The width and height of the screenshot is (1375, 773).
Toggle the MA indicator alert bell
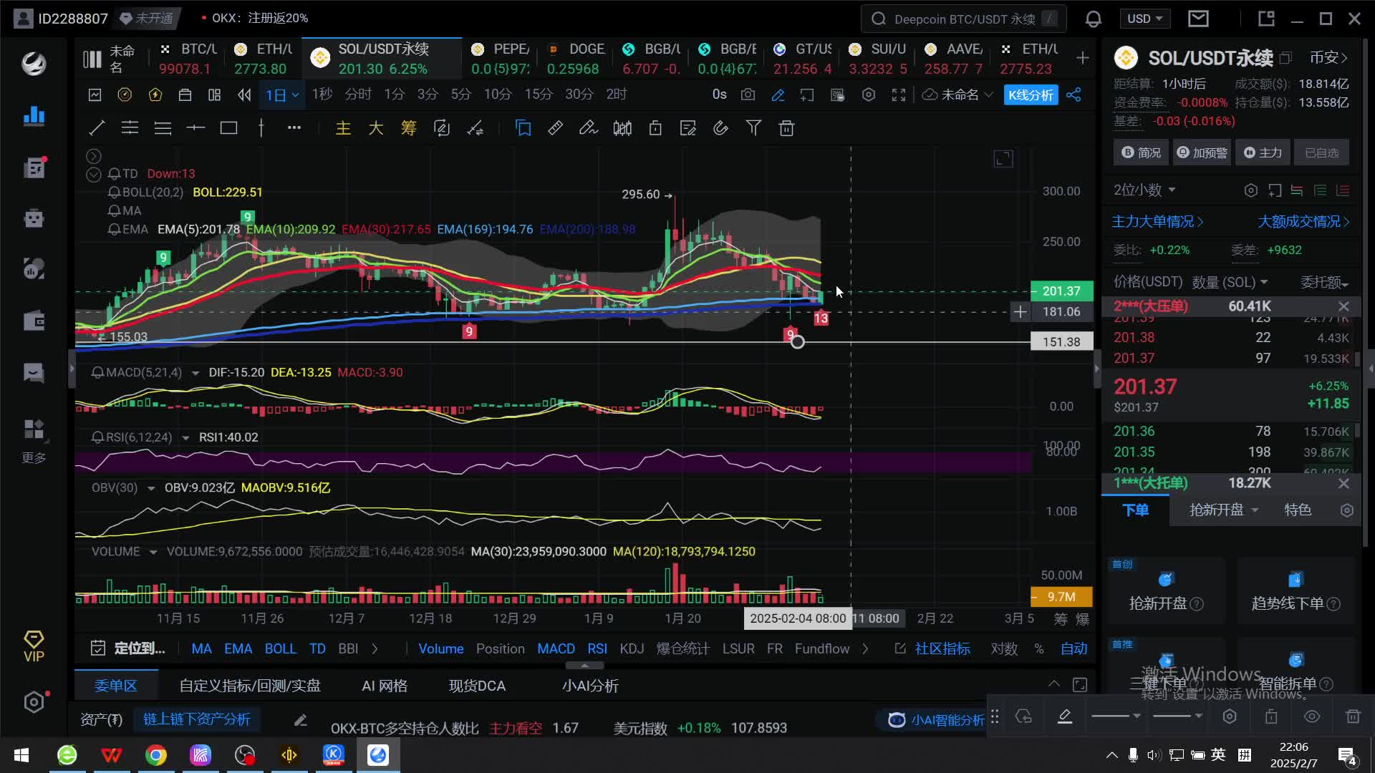114,211
